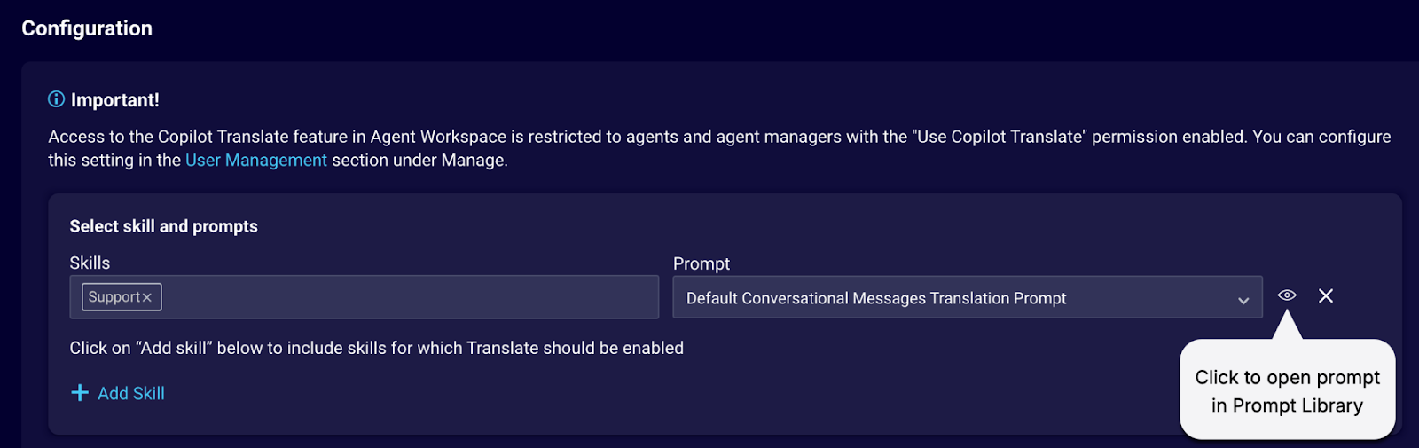Focus the empty area of the Skills field
The height and width of the screenshot is (448, 1419).
(408, 297)
